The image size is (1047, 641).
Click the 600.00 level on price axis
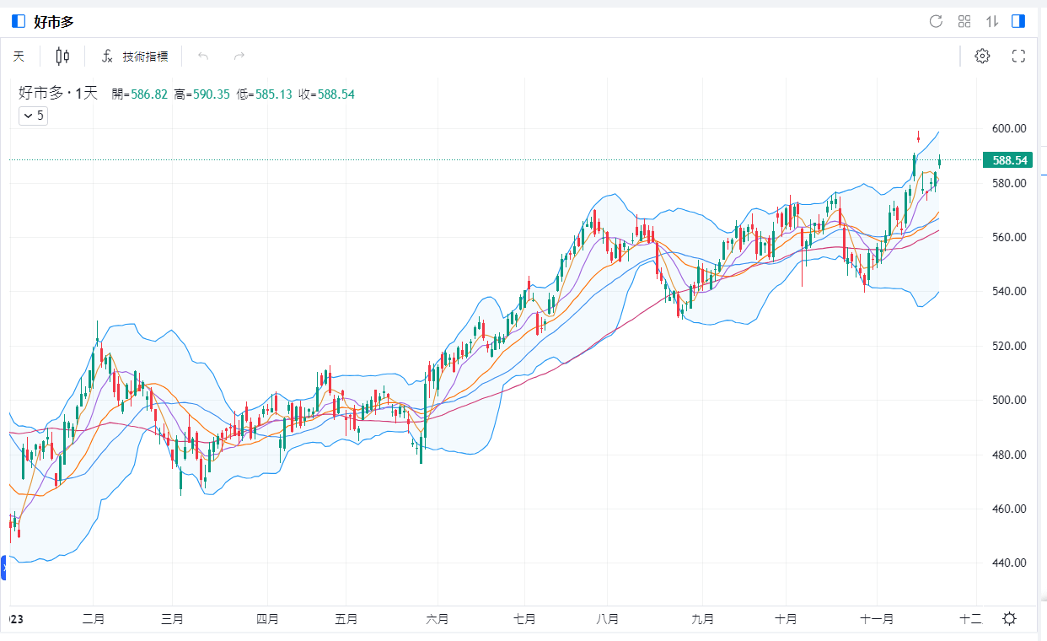1008,129
